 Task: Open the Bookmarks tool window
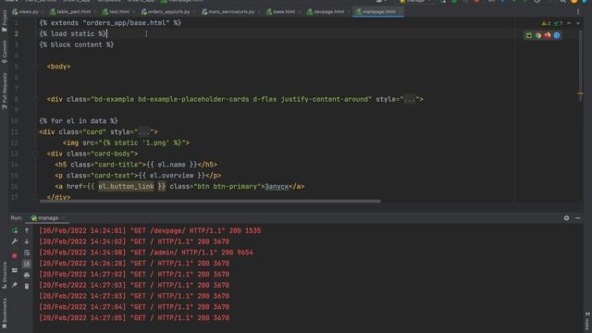pyautogui.click(x=4, y=313)
